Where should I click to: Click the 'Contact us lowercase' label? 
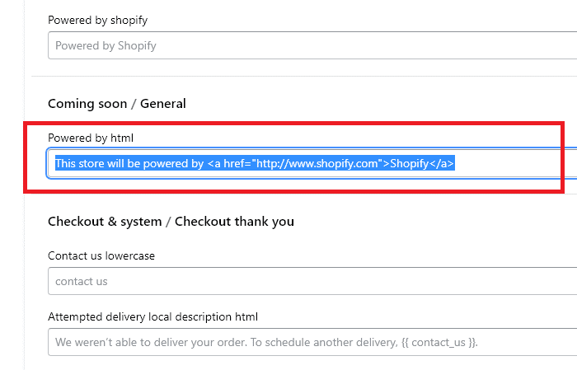[101, 255]
